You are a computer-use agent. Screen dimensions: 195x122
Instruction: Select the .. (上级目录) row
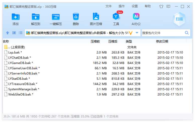97,47
